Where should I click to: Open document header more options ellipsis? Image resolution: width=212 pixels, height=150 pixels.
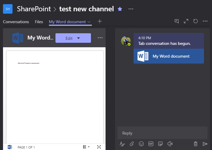(100, 38)
